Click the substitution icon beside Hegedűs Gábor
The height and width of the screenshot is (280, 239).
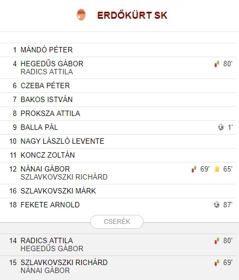217,64
